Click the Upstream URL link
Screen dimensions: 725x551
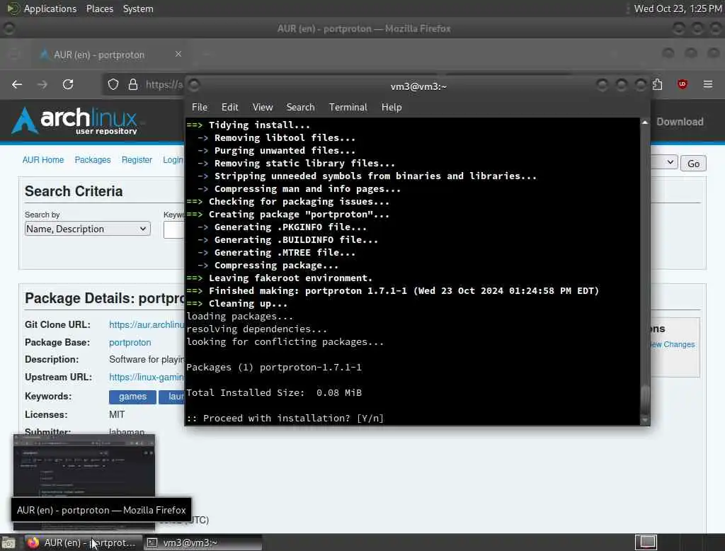(147, 377)
